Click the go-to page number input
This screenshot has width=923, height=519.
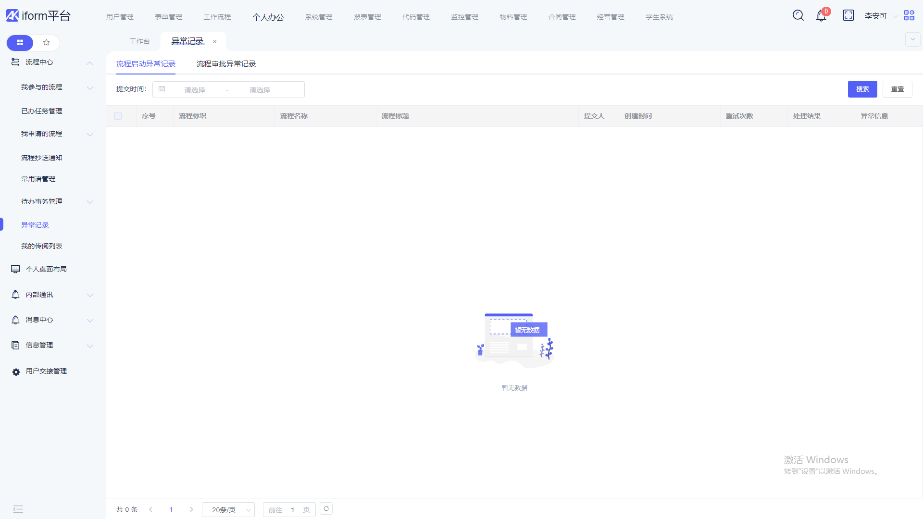coord(292,510)
